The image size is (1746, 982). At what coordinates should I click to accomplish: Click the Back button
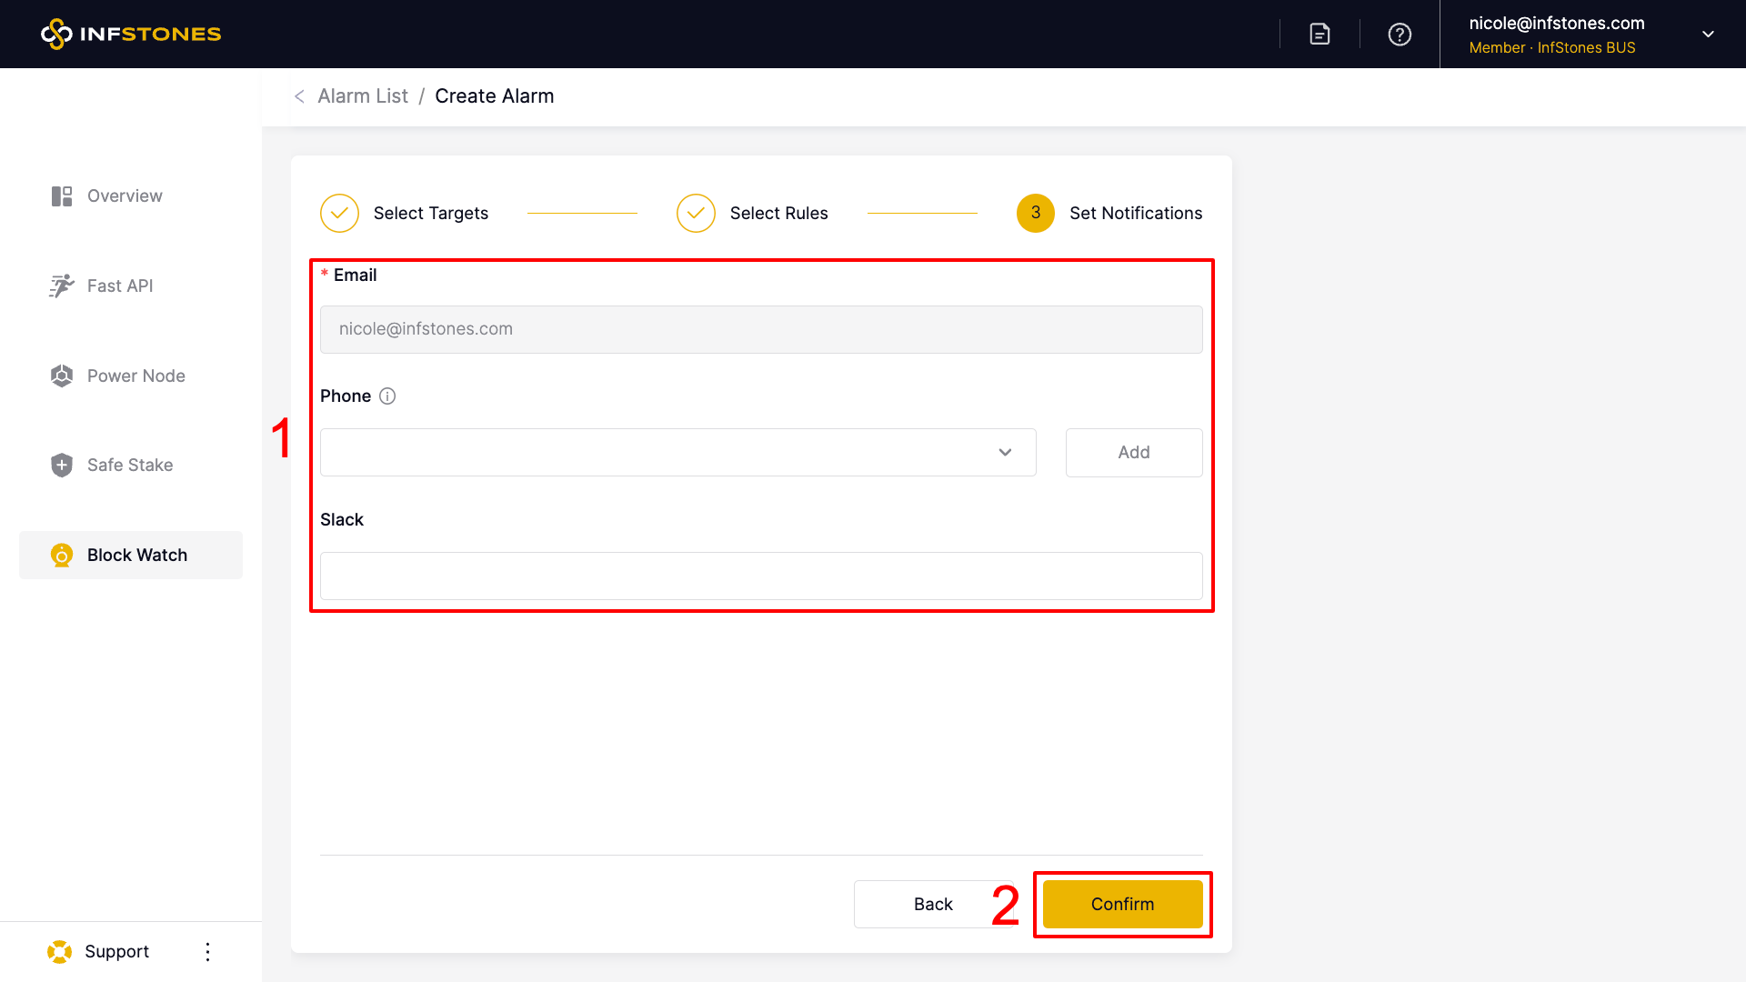point(932,904)
